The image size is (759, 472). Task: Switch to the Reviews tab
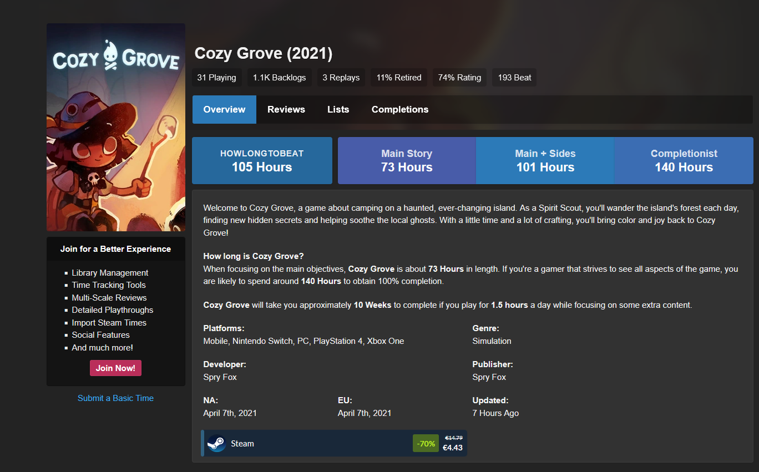coord(286,109)
